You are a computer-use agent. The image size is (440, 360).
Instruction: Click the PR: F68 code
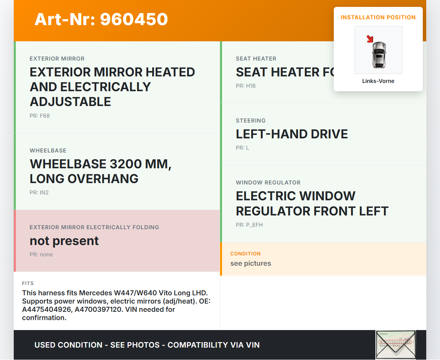40,116
